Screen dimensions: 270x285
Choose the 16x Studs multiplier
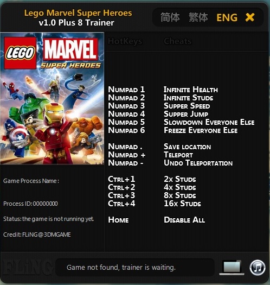point(182,204)
